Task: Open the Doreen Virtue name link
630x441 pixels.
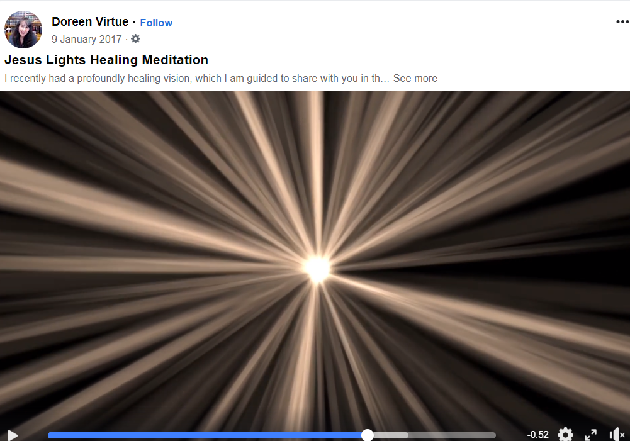Action: coord(90,21)
